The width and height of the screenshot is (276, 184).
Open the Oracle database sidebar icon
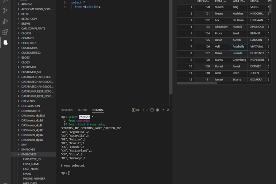5,43
